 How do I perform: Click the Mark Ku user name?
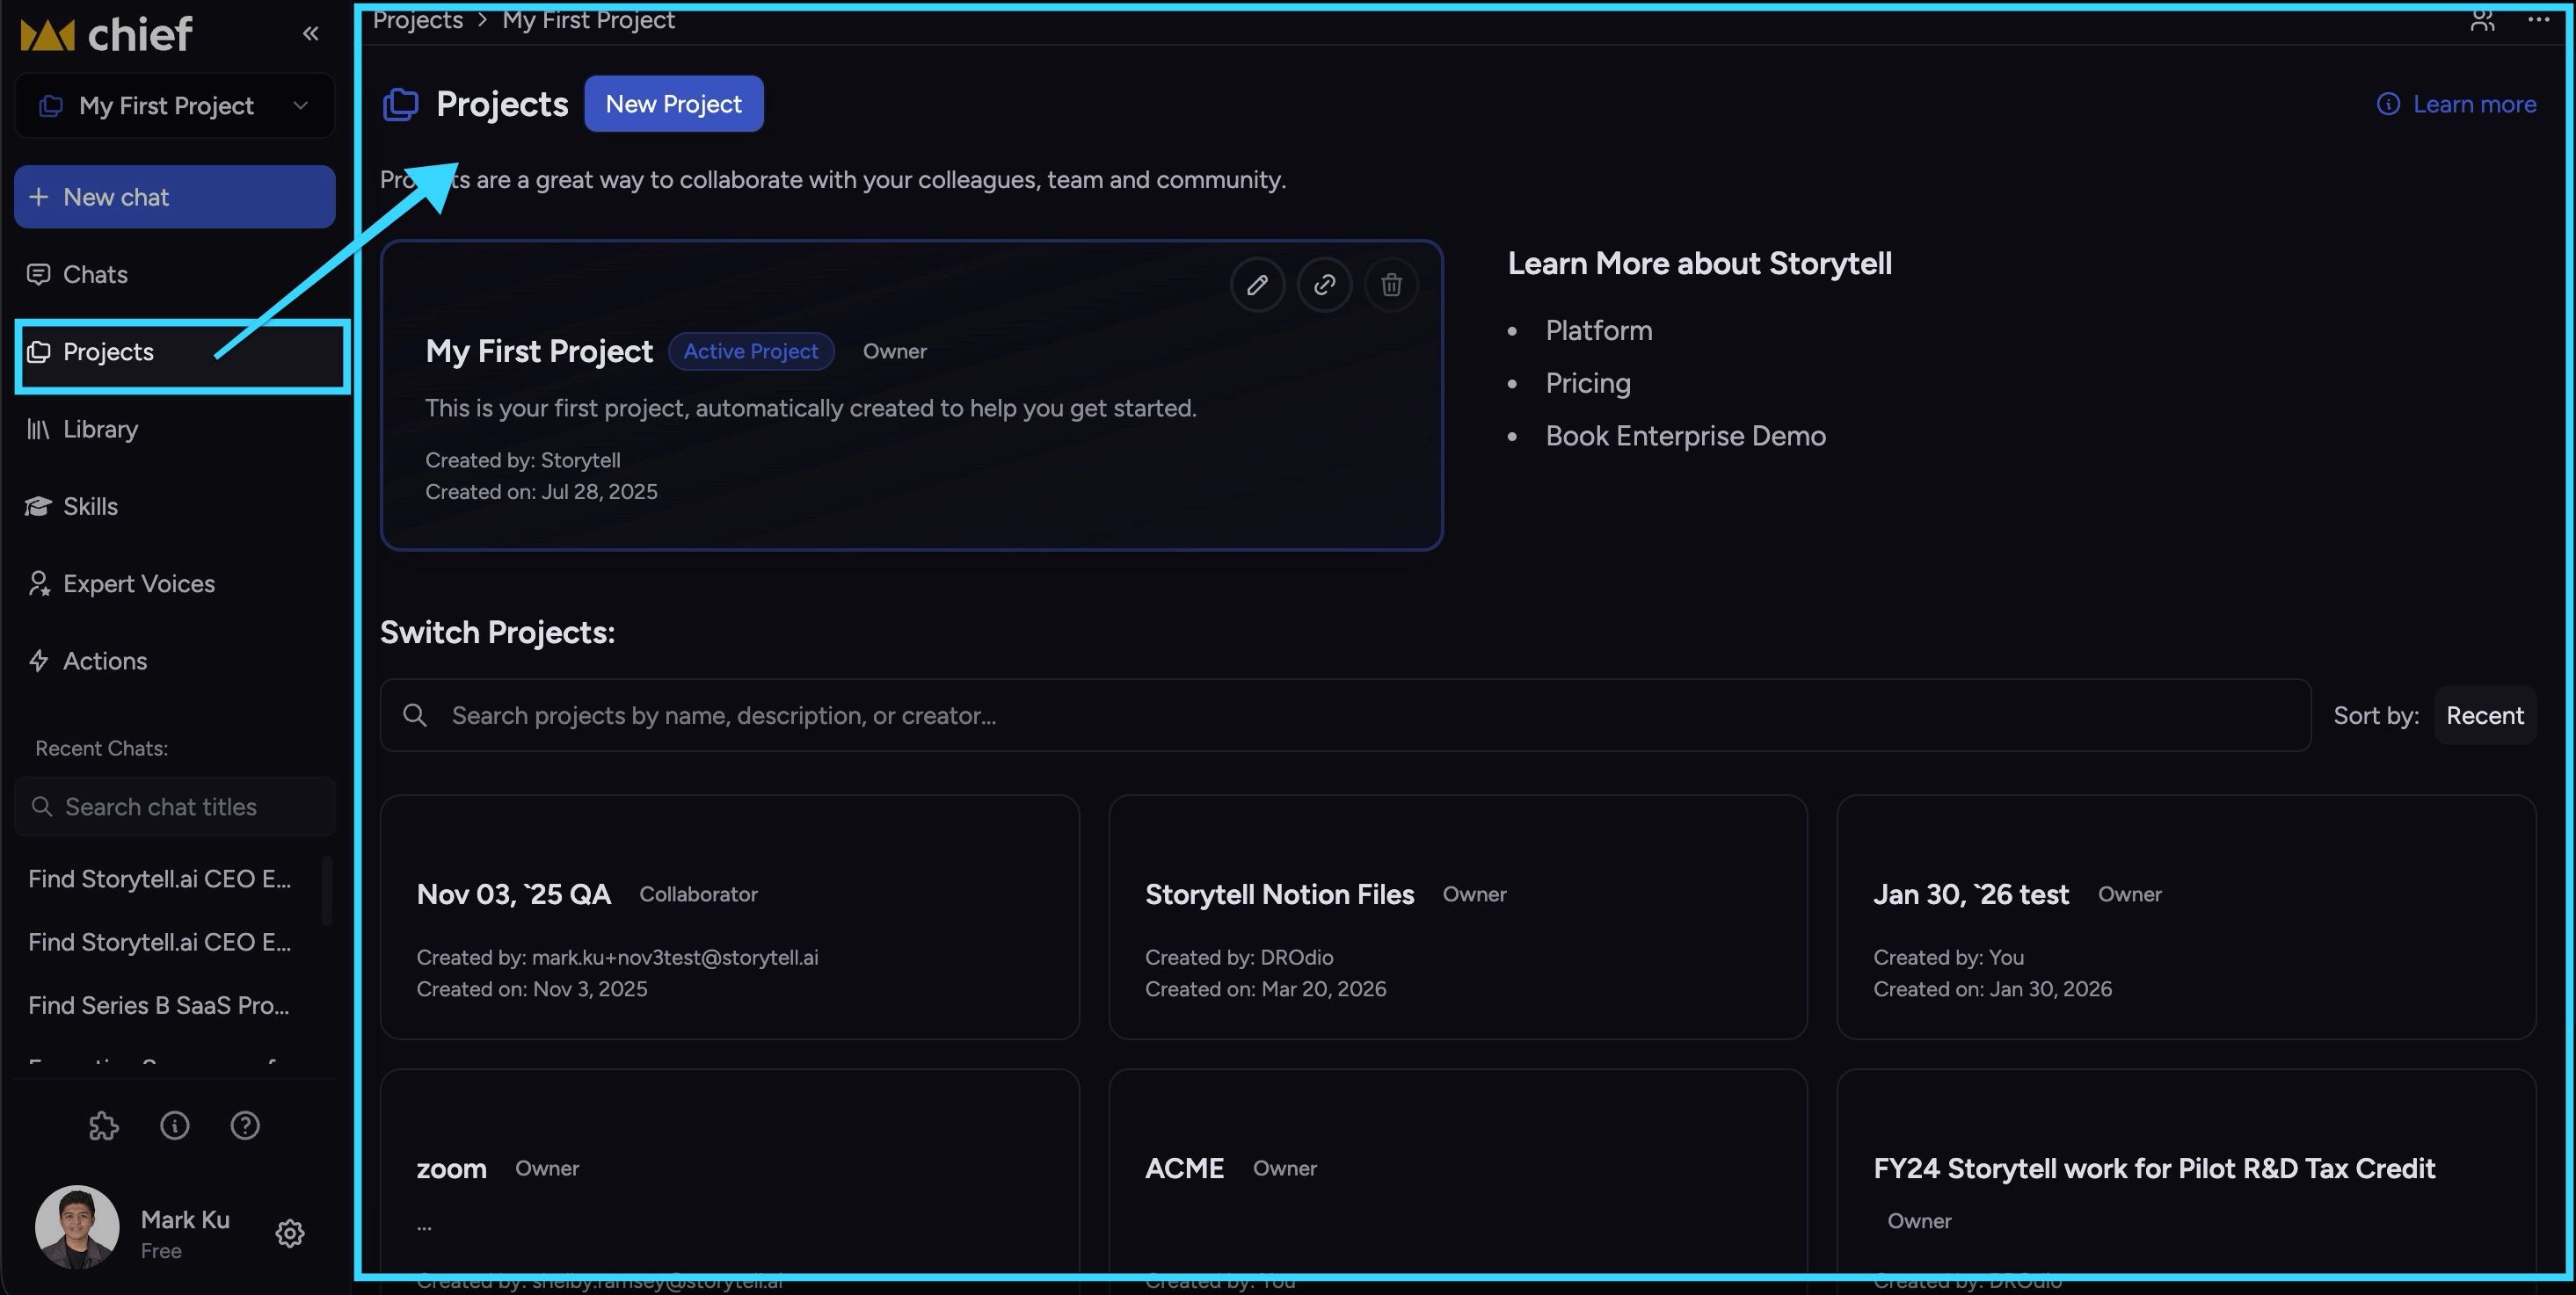[185, 1220]
